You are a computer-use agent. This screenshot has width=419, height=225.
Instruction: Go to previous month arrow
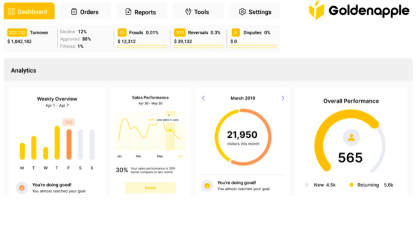203,98
